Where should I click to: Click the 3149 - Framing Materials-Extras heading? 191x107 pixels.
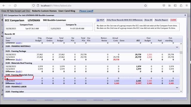point(19,75)
